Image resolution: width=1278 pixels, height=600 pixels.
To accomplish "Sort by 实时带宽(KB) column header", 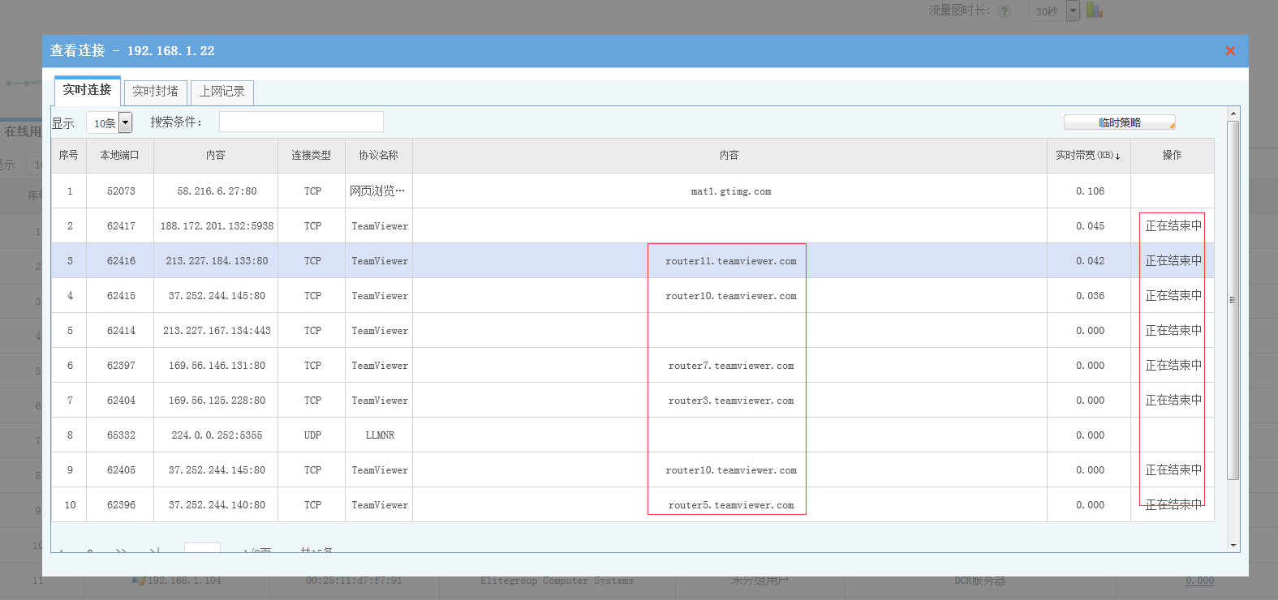I will (1087, 156).
